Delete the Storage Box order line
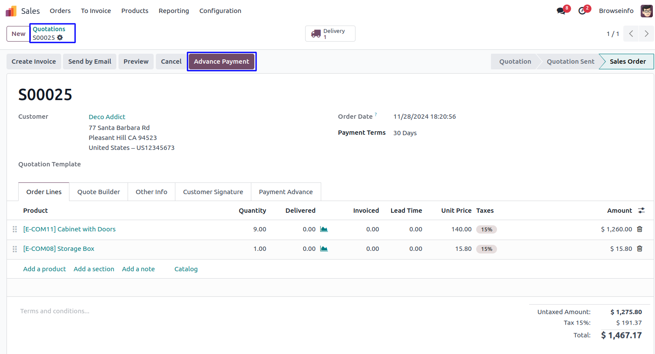The height and width of the screenshot is (354, 655). 639,249
